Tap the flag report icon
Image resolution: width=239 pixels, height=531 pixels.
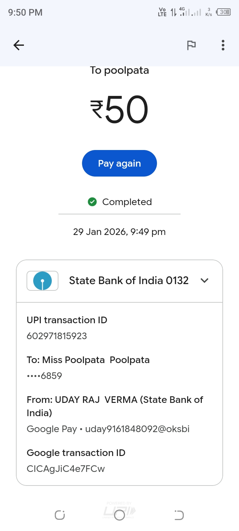[x=191, y=45]
